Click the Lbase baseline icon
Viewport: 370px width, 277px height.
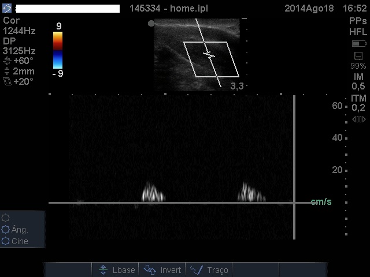pyautogui.click(x=103, y=269)
